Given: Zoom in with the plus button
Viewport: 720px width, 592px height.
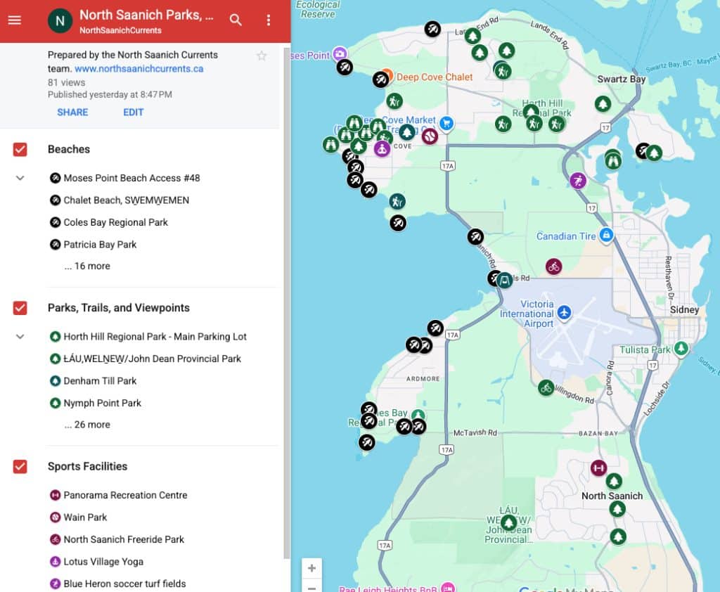Looking at the screenshot, I should coord(311,568).
